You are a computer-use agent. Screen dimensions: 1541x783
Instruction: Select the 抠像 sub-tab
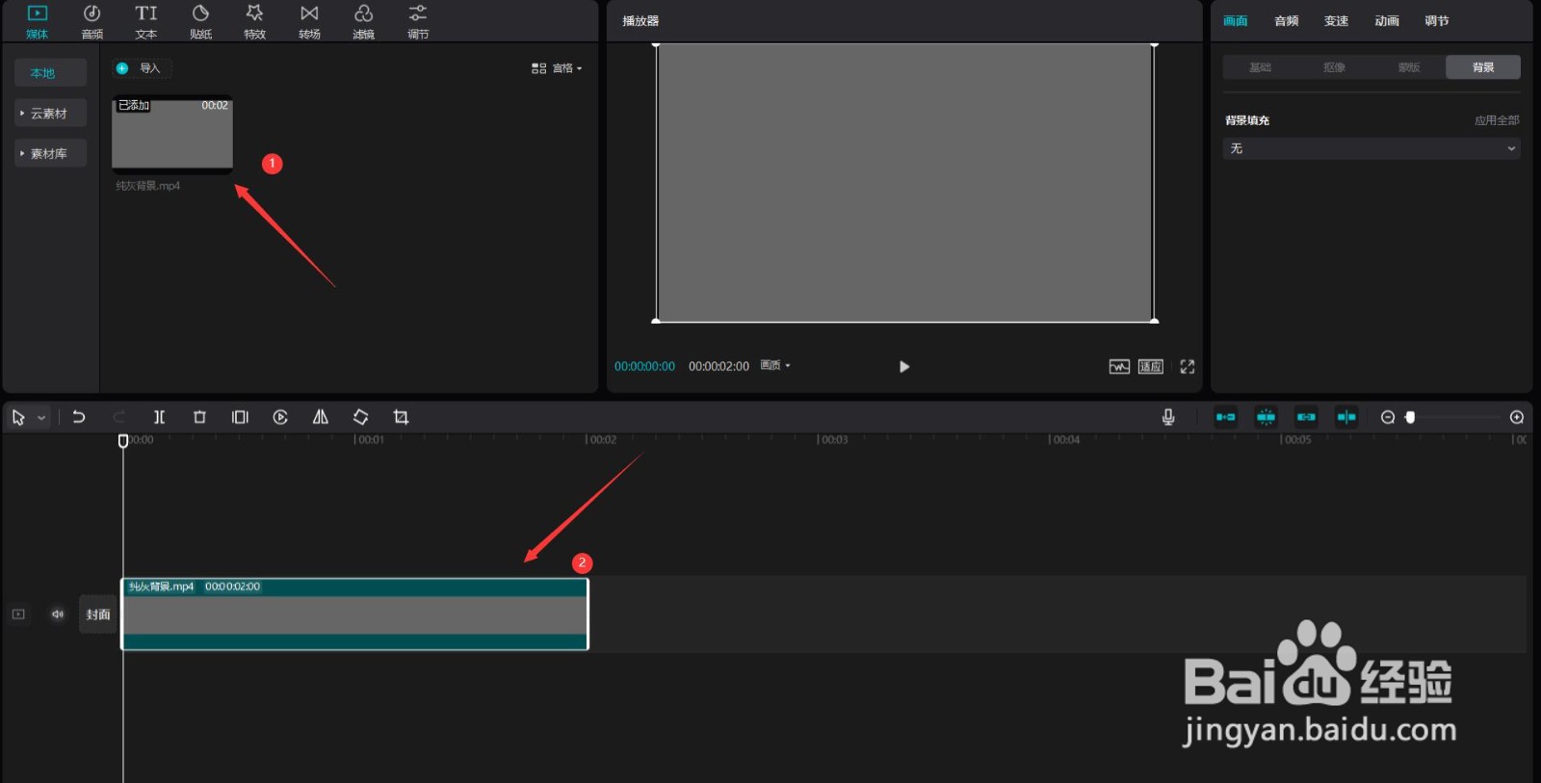click(1334, 67)
